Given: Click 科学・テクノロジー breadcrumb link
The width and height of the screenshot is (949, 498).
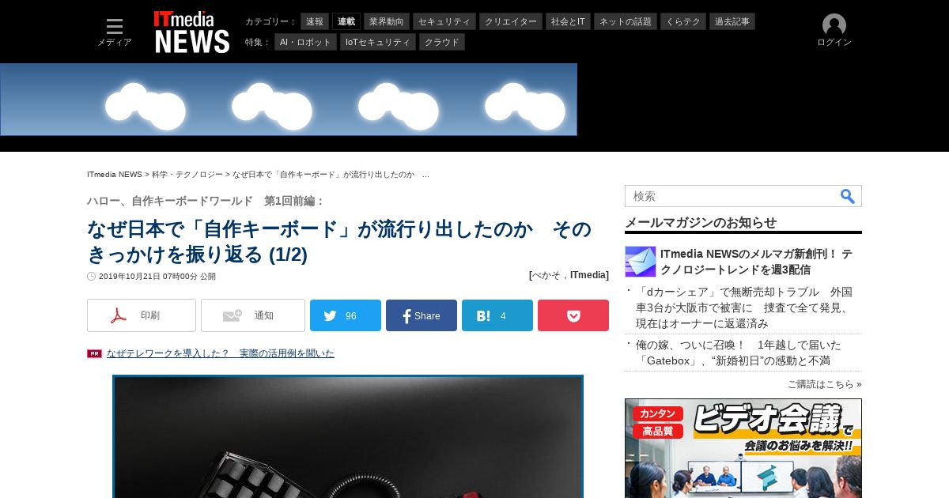Looking at the screenshot, I should click(x=187, y=174).
